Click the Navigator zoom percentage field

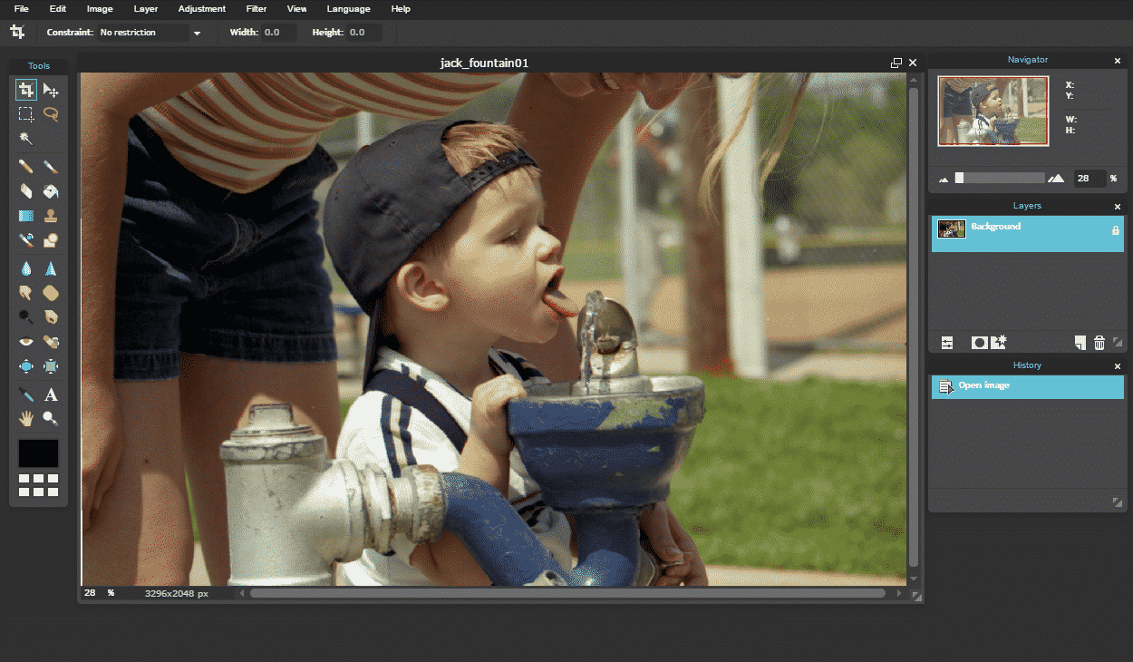click(x=1090, y=179)
